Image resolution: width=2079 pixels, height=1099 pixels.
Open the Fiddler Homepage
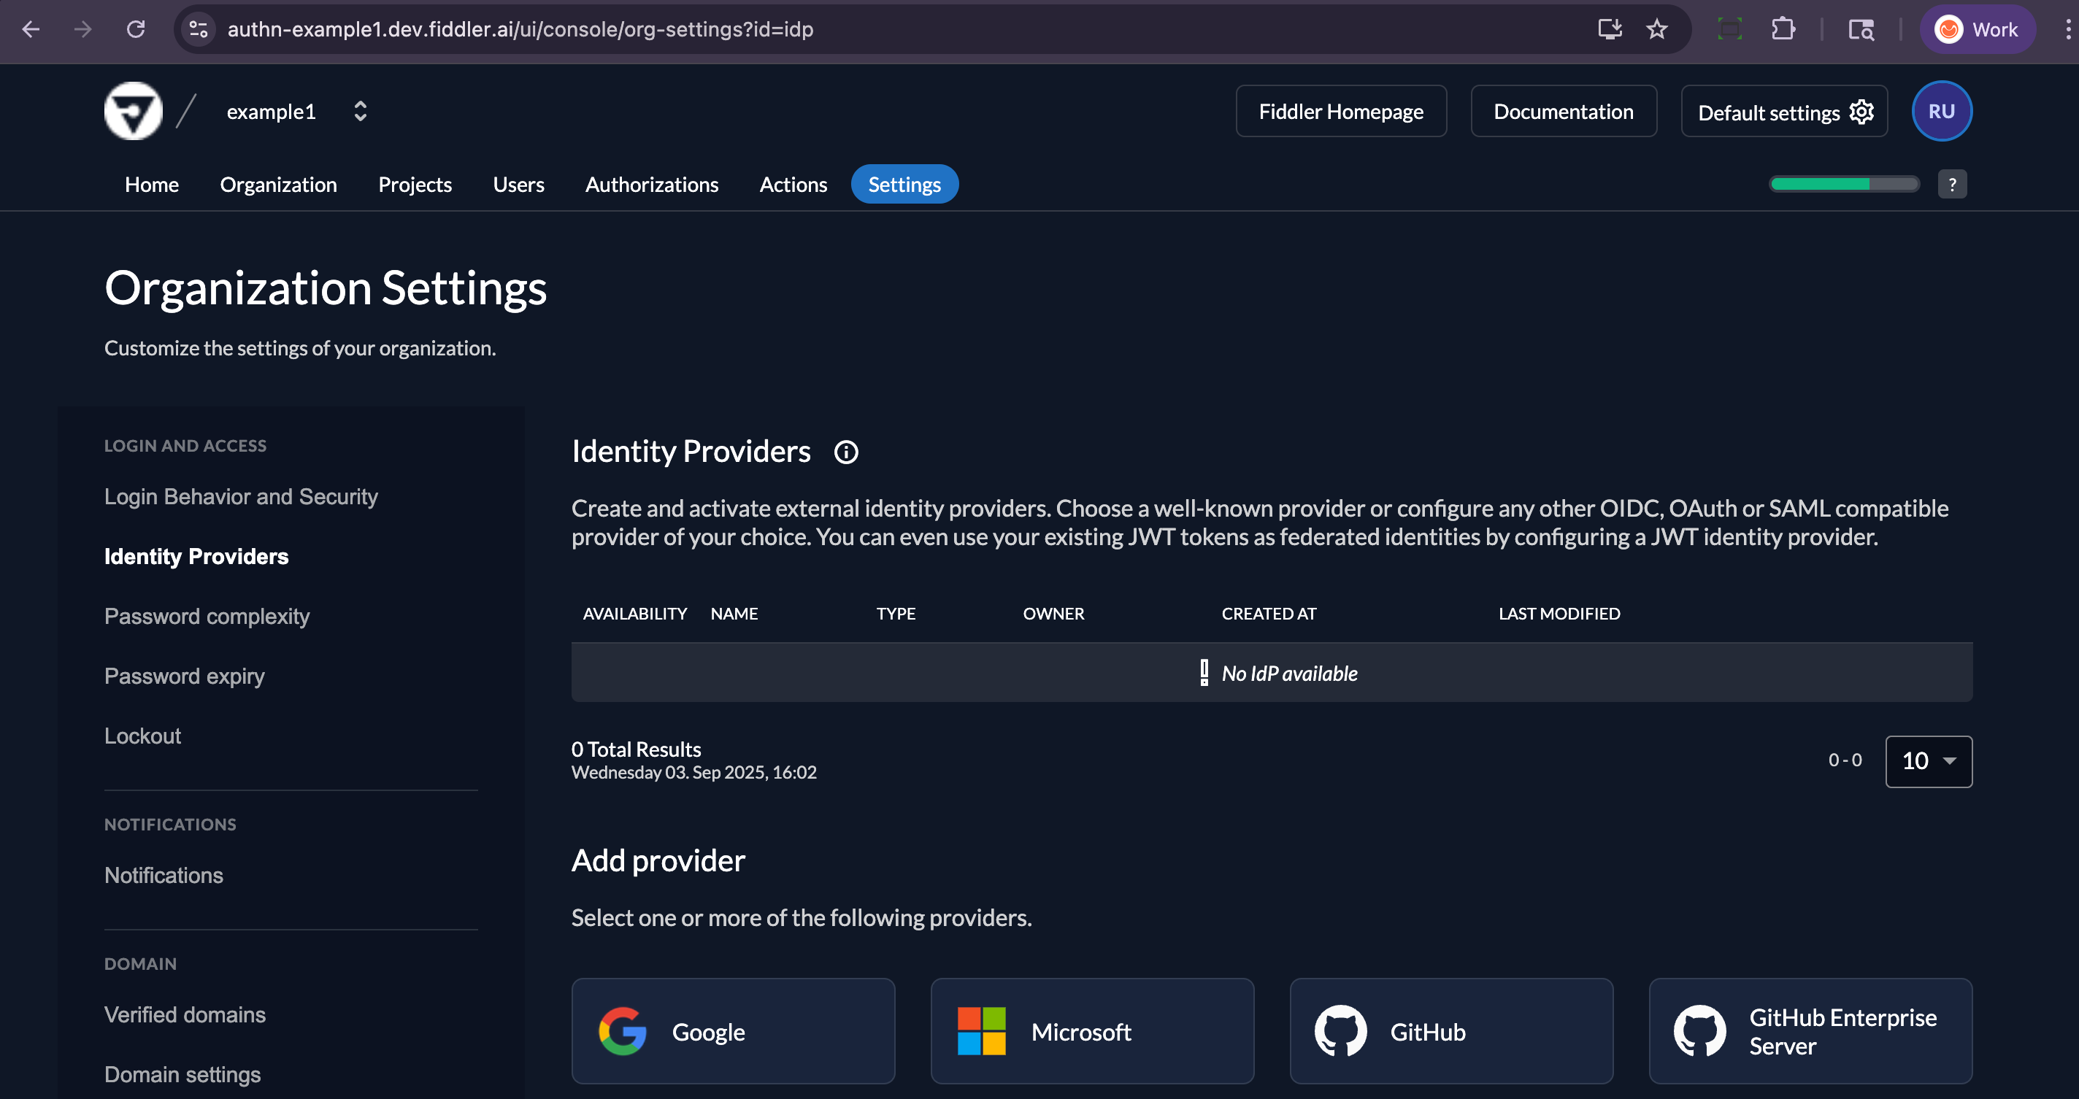(1340, 110)
